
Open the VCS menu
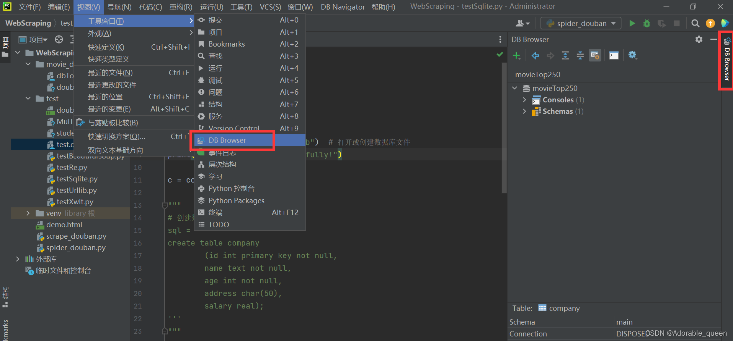pos(270,7)
